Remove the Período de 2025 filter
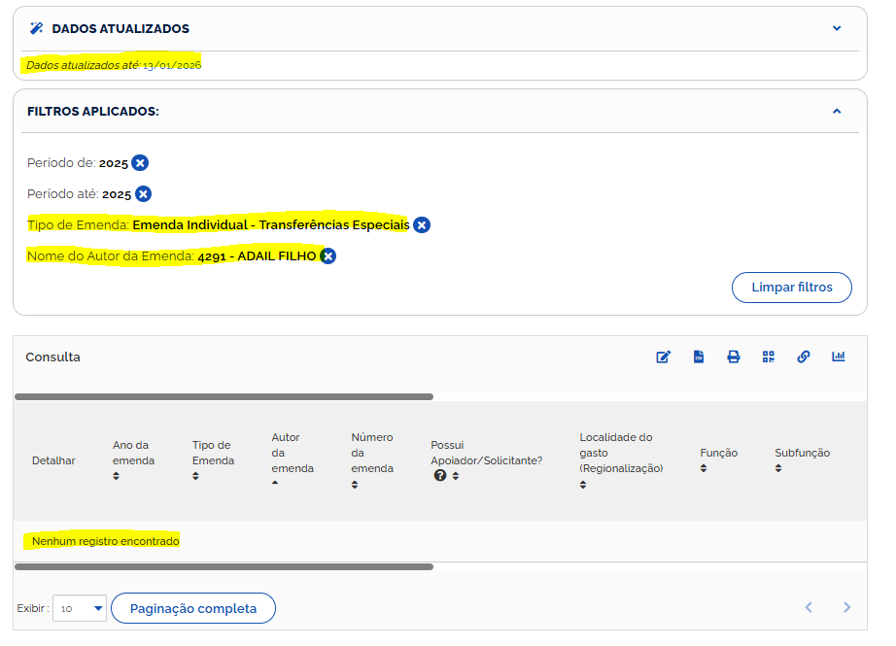This screenshot has width=896, height=646. pyautogui.click(x=140, y=163)
